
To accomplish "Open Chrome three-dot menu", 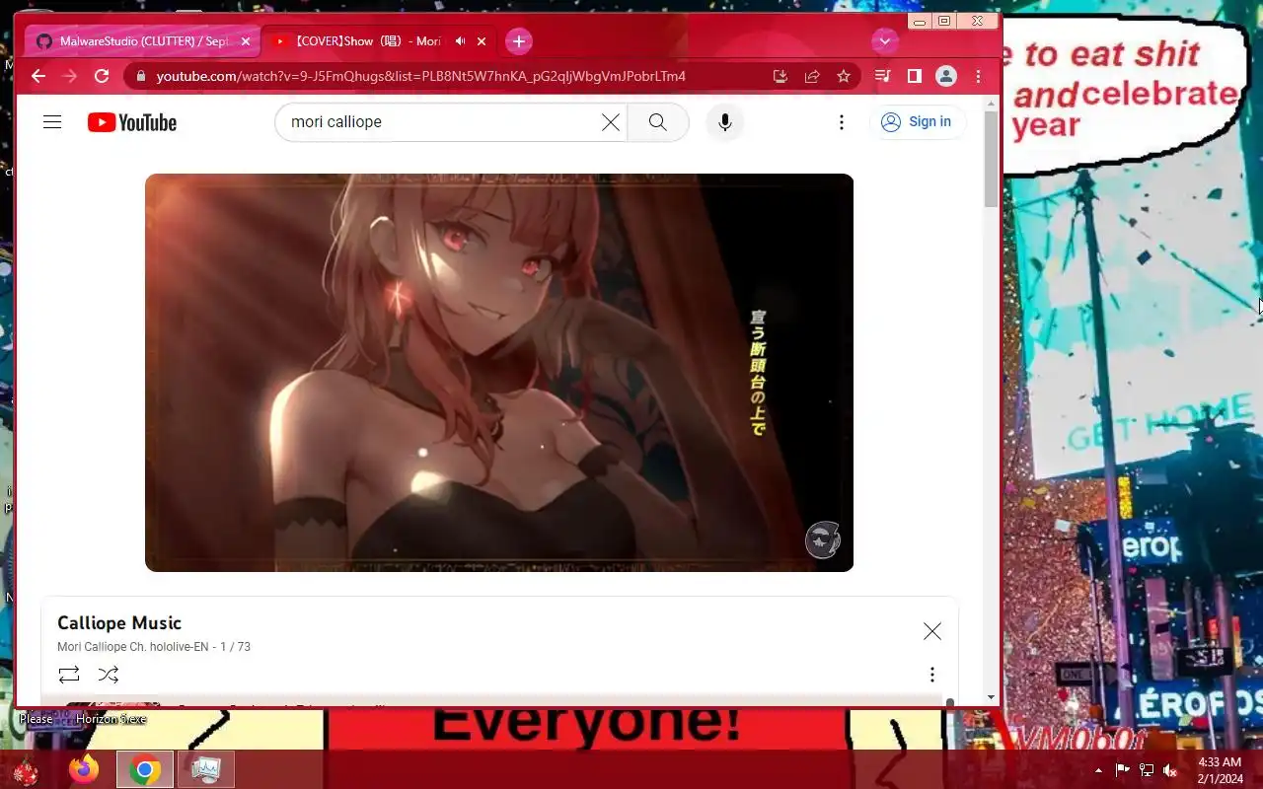I will click(978, 76).
